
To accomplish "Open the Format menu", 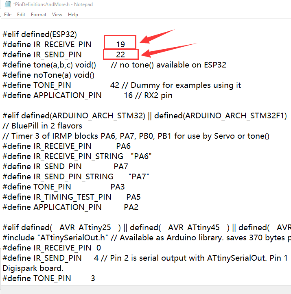I will click(39, 15).
